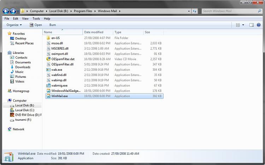Click the DVD RW Drive (D:) icon
Screen dimensions: 265x165
click(x=12, y=115)
